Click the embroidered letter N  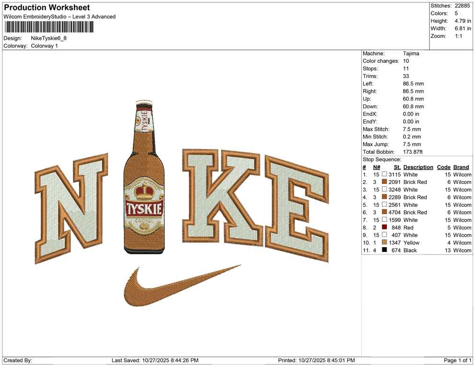point(71,209)
